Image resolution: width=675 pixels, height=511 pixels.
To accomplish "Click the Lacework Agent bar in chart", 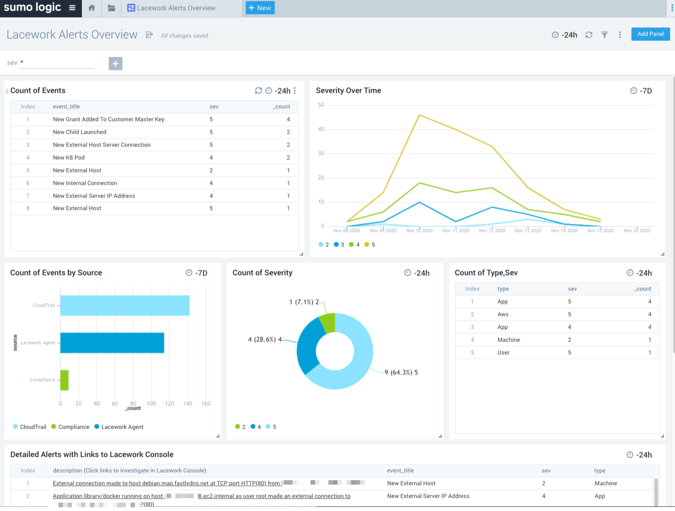I will (112, 343).
